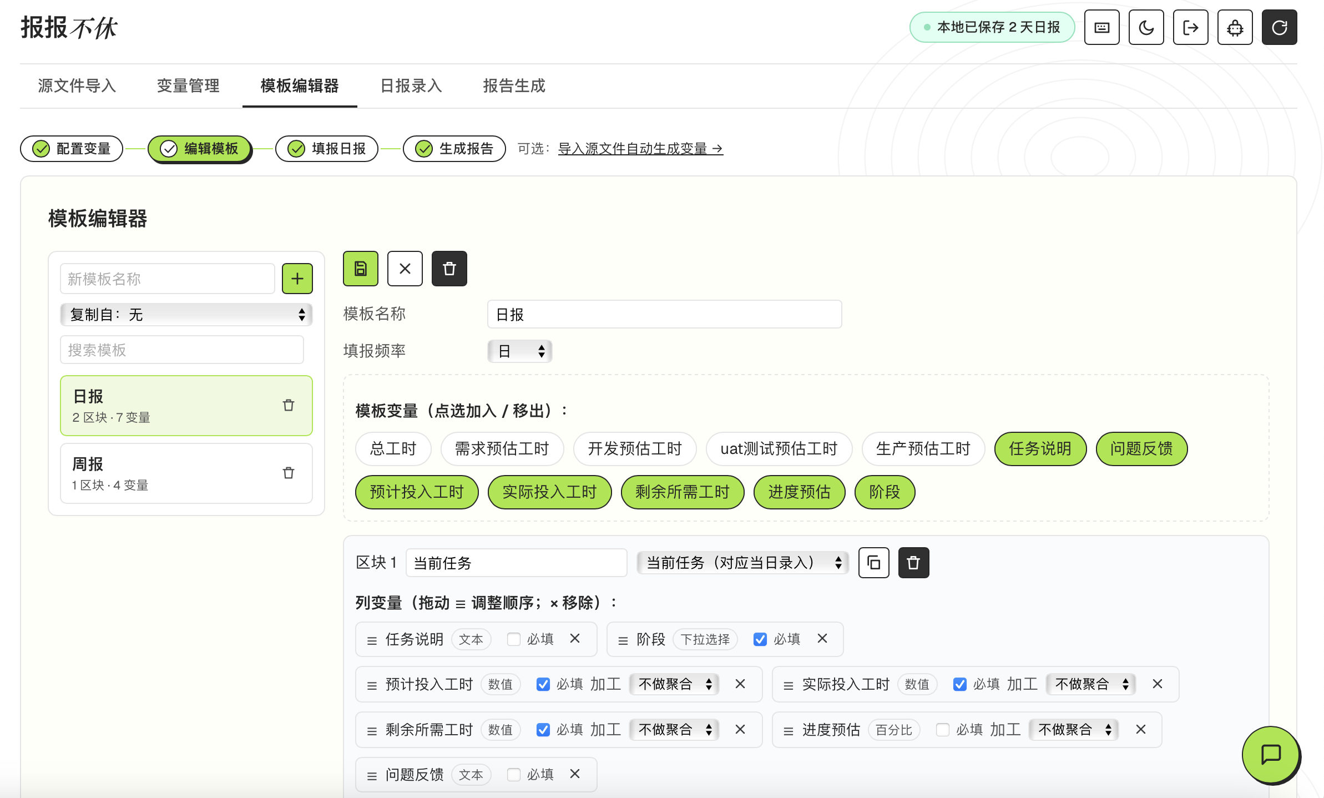Open the chat bubble floating button
The height and width of the screenshot is (798, 1324).
click(x=1271, y=755)
